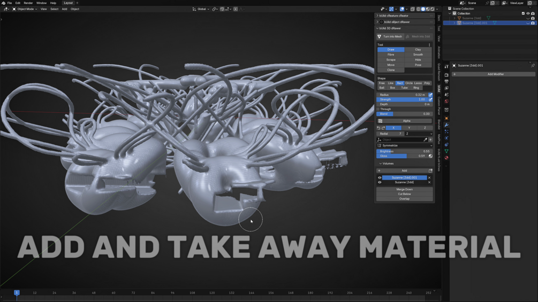Open the World properties tab icon
This screenshot has height=302, width=538.
coord(446,102)
